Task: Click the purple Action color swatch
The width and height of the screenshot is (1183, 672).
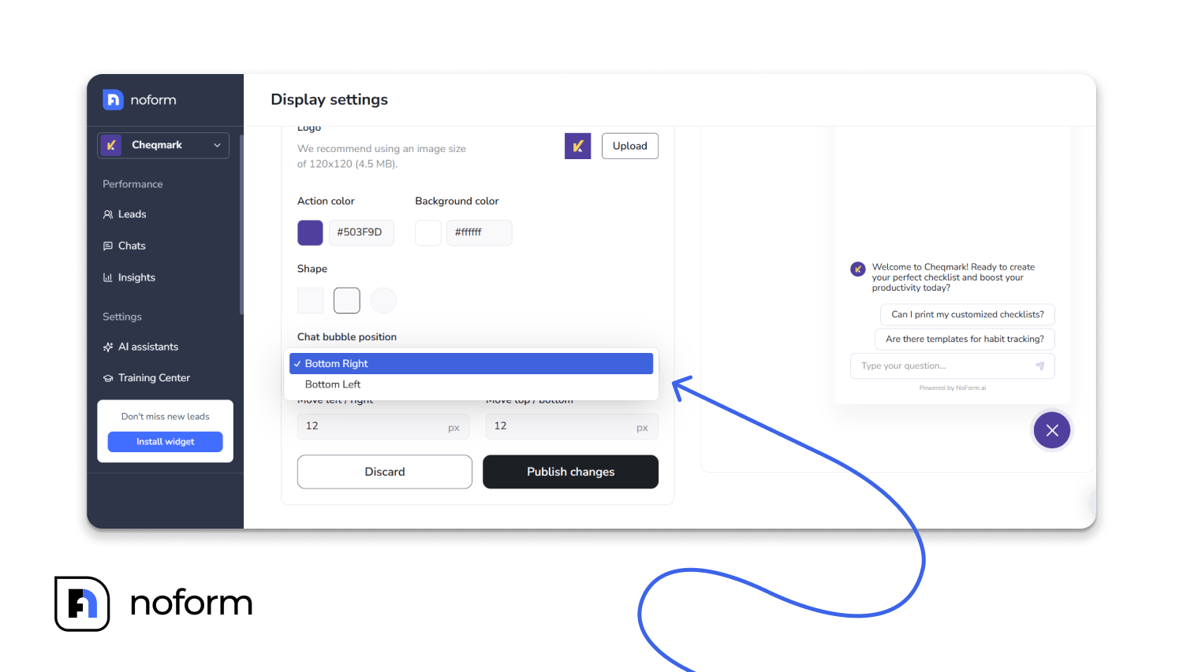Action: [310, 232]
